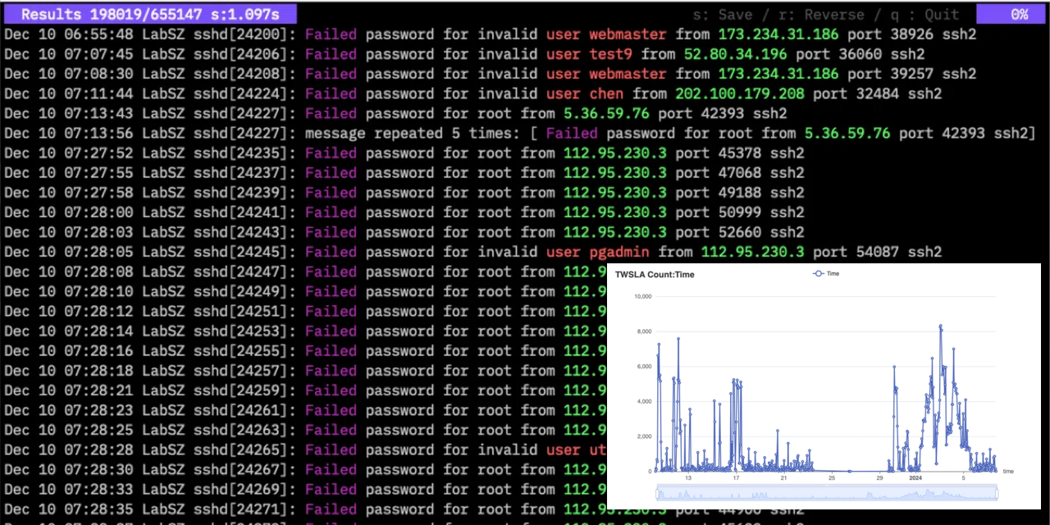This screenshot has width=1050, height=525.
Task: Click right handle of chart zoom slider
Action: 997,493
